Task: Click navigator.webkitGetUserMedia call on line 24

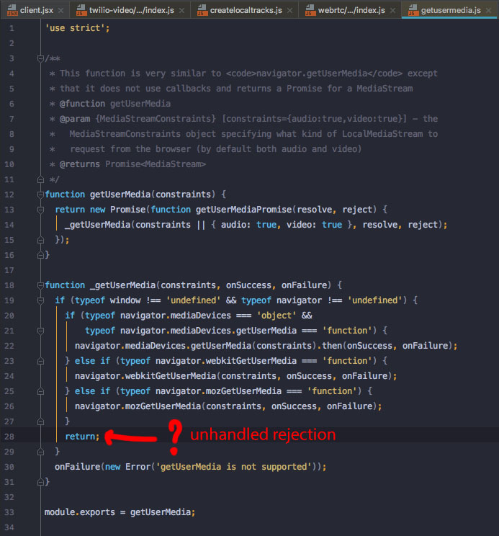Action: click(235, 376)
